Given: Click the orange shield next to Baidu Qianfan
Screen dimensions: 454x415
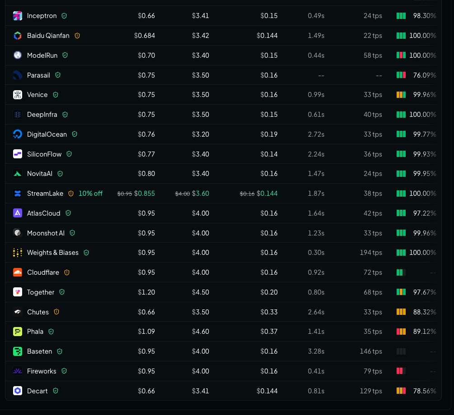Looking at the screenshot, I should pyautogui.click(x=77, y=36).
